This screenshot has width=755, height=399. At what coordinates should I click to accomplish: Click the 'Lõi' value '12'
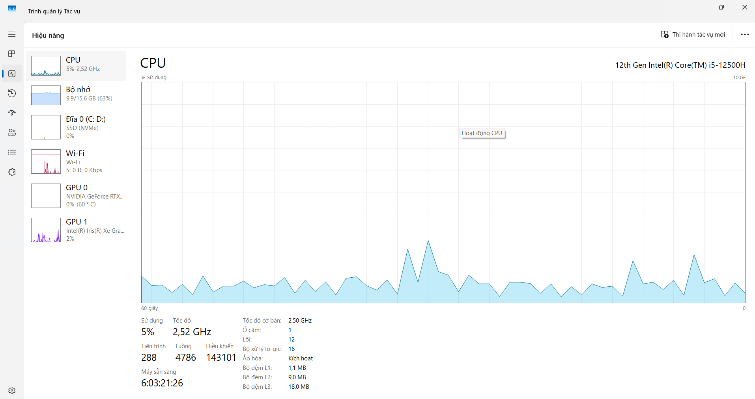(292, 340)
